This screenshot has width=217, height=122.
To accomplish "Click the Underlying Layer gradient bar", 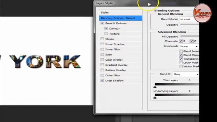I will (x=177, y=95).
